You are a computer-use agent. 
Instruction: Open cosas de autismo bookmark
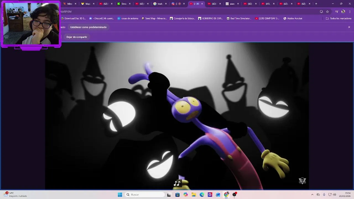[128, 19]
